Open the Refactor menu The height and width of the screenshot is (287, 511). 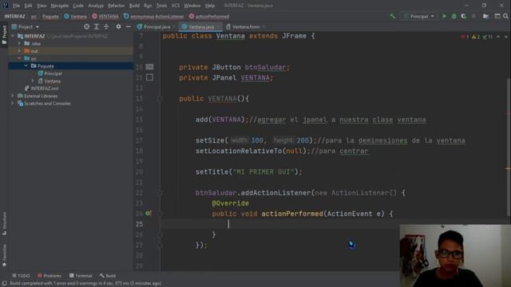[116, 6]
